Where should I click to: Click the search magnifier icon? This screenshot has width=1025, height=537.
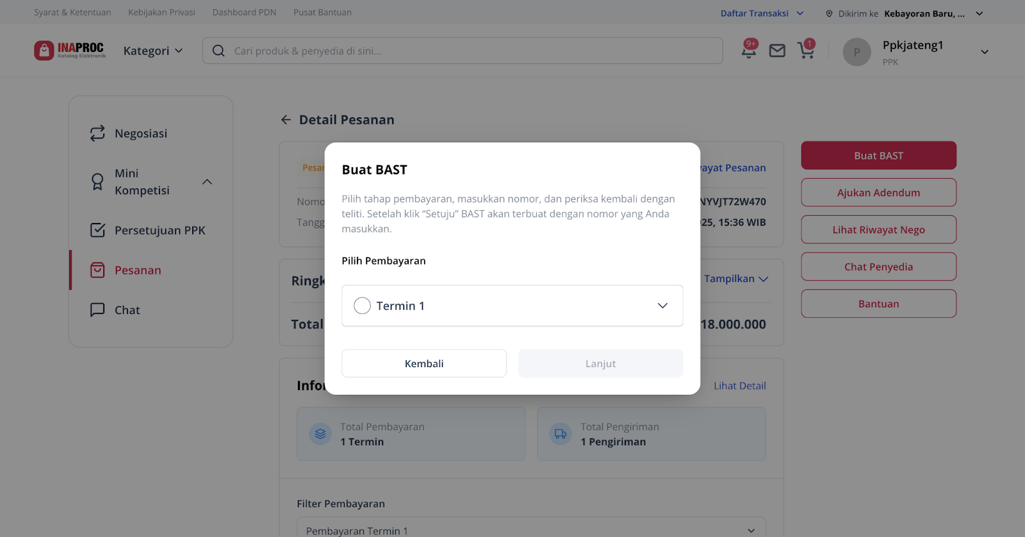tap(218, 51)
